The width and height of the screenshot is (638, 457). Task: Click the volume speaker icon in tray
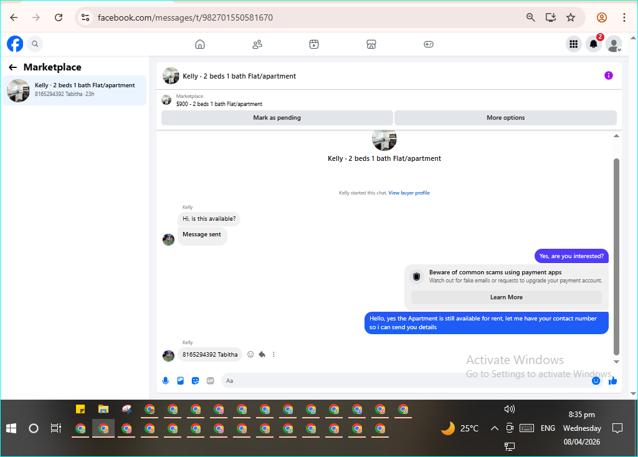point(510,409)
